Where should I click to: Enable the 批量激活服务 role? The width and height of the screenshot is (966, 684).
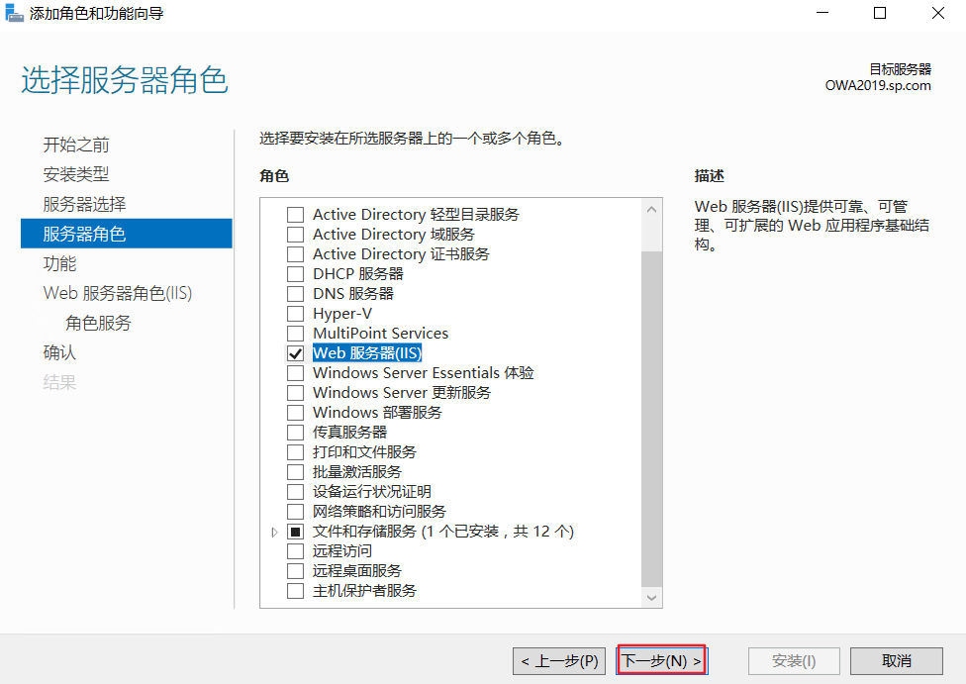pyautogui.click(x=294, y=471)
